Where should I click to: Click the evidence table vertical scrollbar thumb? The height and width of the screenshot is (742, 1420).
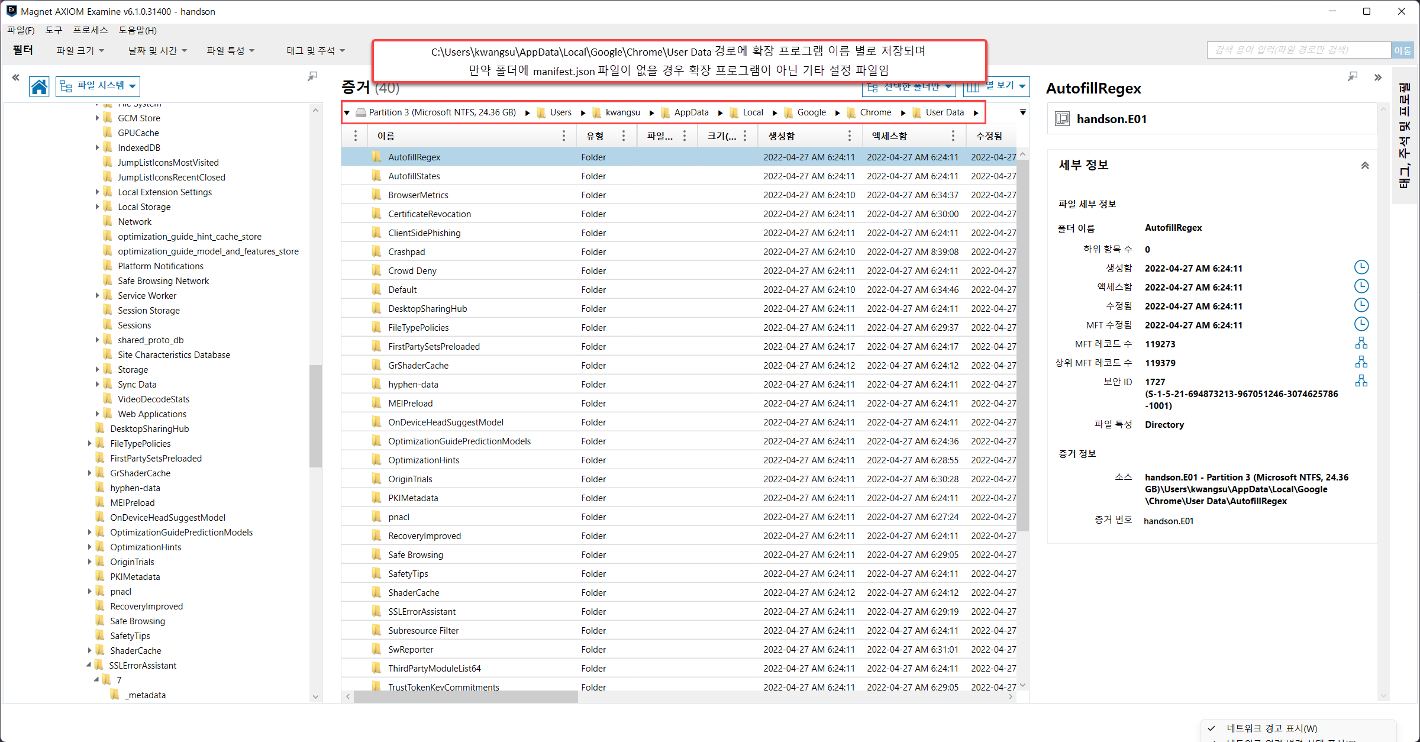point(1022,346)
